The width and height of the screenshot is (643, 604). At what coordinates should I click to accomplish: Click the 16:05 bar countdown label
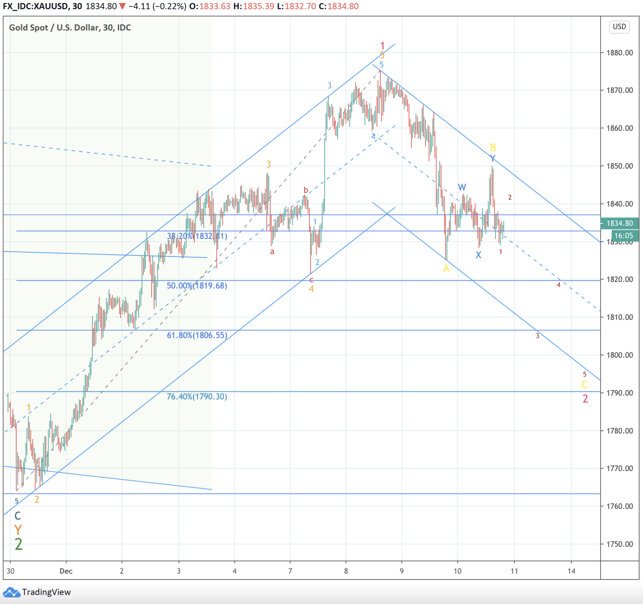623,235
